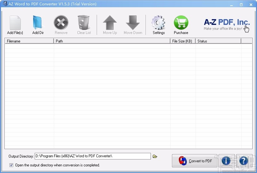The height and width of the screenshot is (173, 257).
Task: Click the Convert to PDF button
Action: pyautogui.click(x=195, y=161)
